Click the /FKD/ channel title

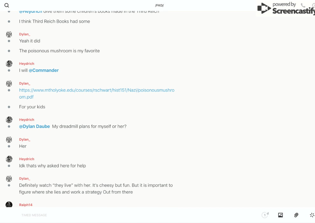click(159, 5)
